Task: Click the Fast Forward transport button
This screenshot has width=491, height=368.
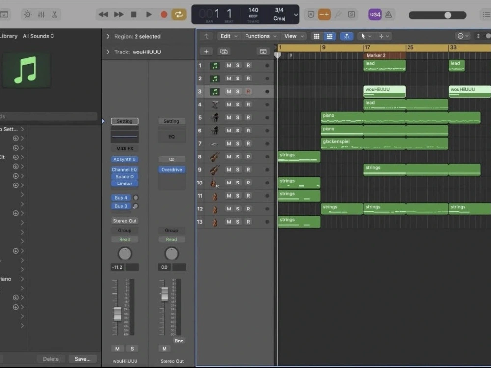Action: coord(119,14)
